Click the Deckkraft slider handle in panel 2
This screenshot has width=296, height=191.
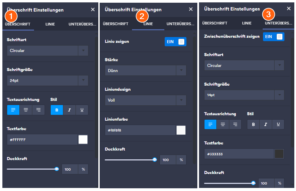click(154, 159)
